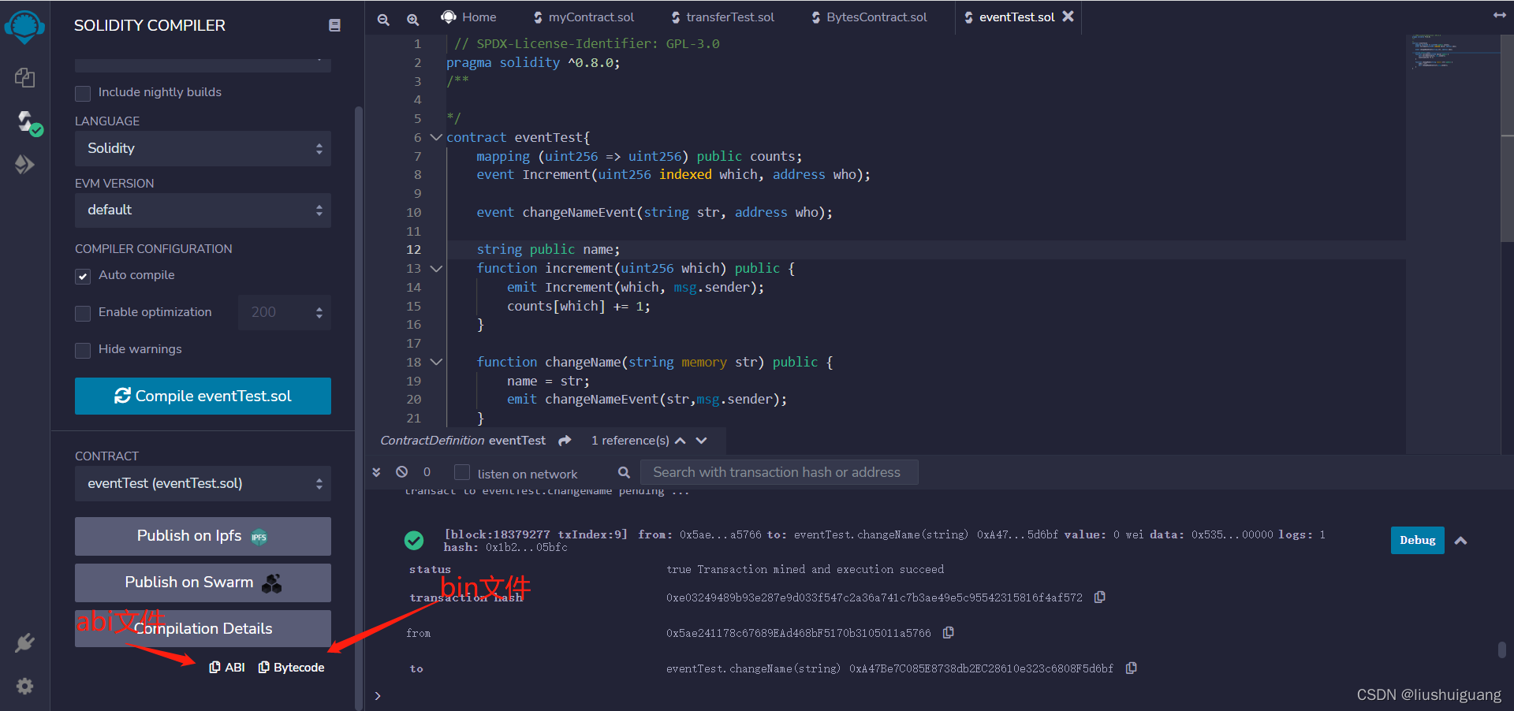Switch to the BytesContract.sol tab
The height and width of the screenshot is (711, 1514).
click(x=870, y=17)
